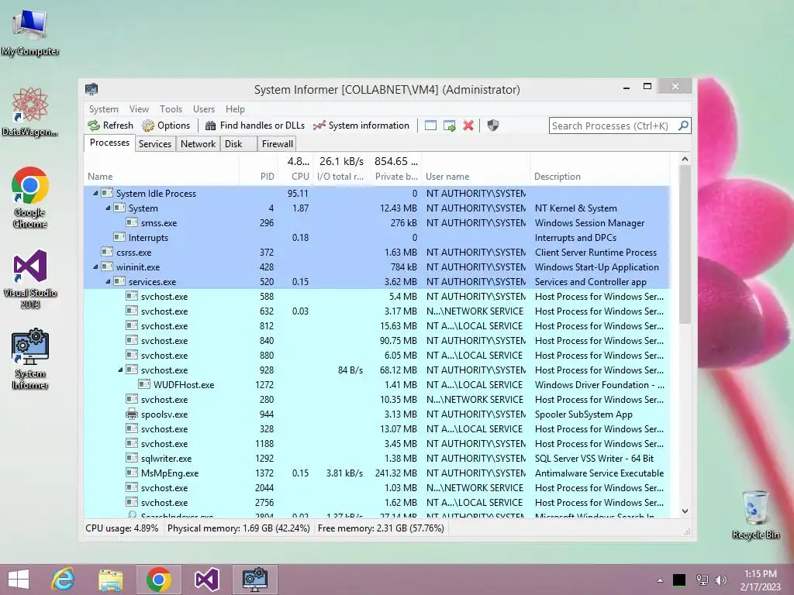Image resolution: width=794 pixels, height=595 pixels.
Task: Click CPU usage in the status bar
Action: (122, 528)
